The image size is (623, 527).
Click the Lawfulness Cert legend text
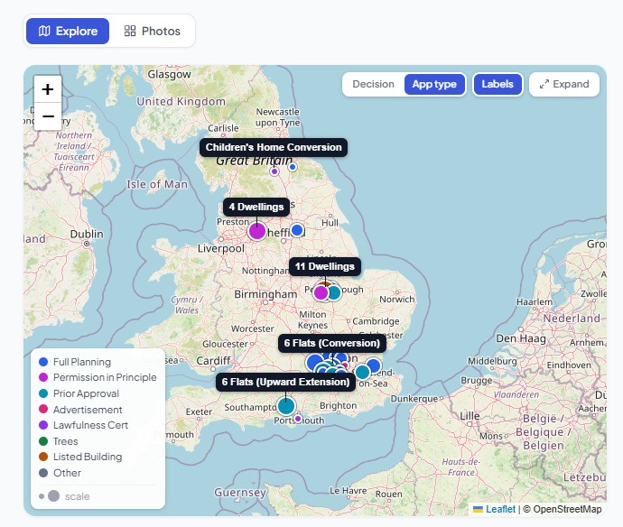tap(90, 425)
